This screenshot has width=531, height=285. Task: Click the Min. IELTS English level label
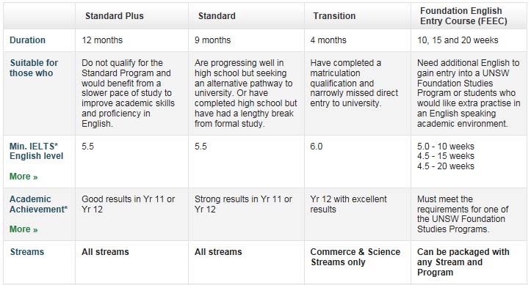pyautogui.click(x=36, y=151)
